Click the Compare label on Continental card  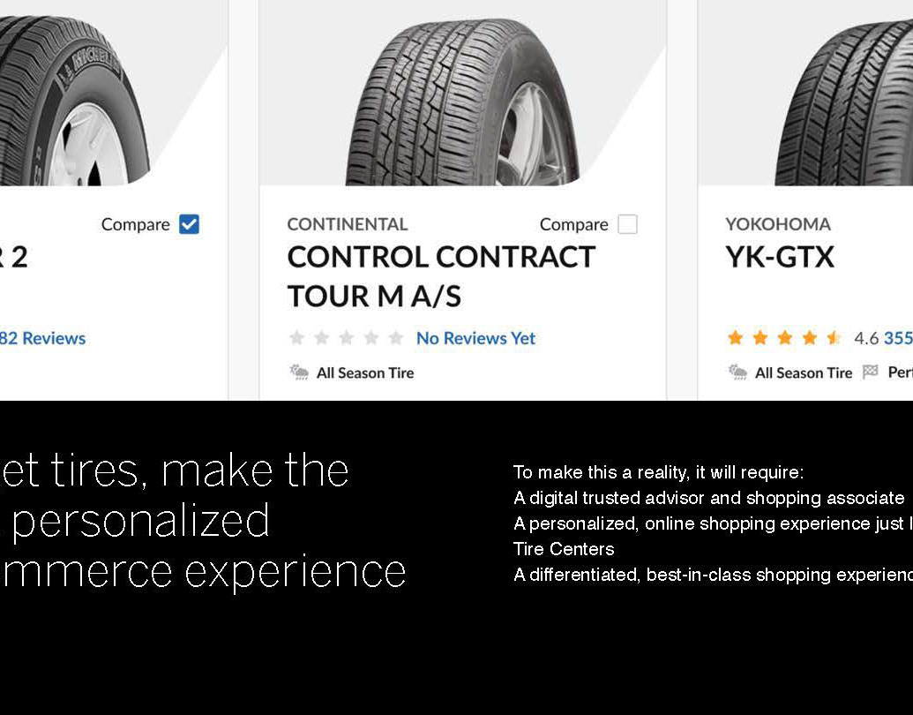click(573, 224)
